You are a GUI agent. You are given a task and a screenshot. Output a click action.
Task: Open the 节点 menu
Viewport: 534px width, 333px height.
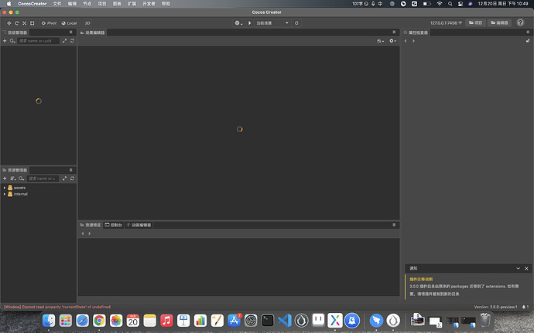click(87, 4)
